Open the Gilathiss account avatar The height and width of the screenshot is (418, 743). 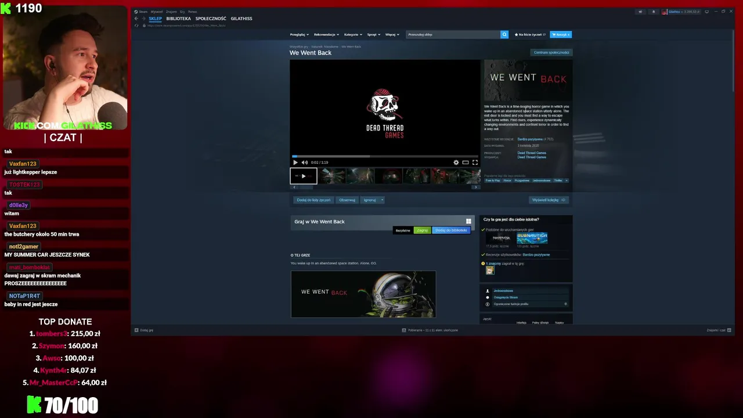pyautogui.click(x=665, y=12)
